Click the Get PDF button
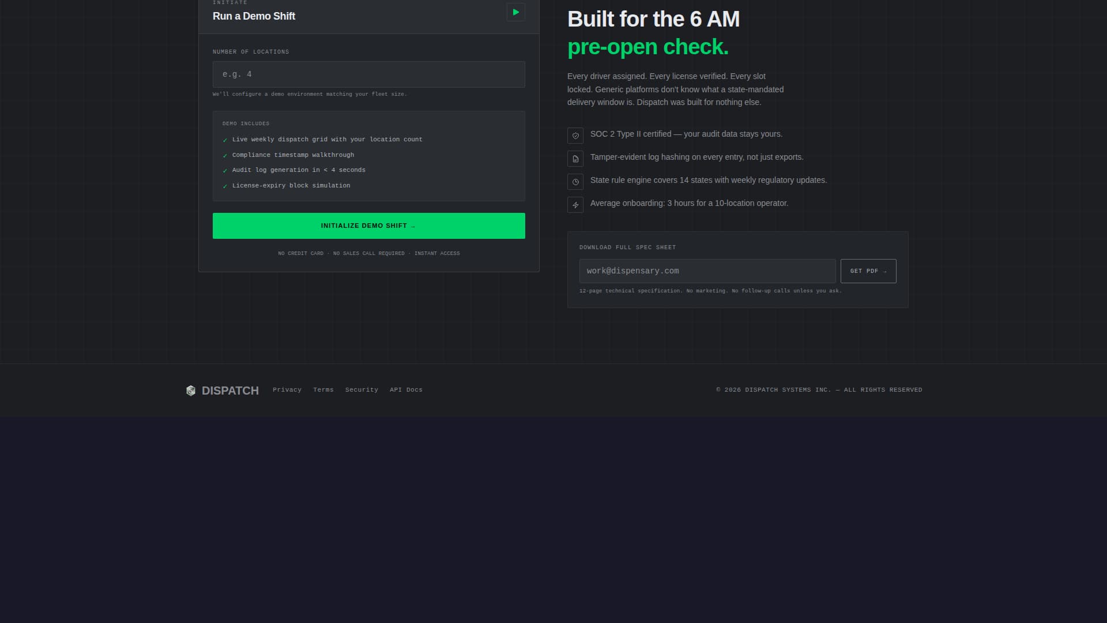The image size is (1107, 623). point(868,271)
